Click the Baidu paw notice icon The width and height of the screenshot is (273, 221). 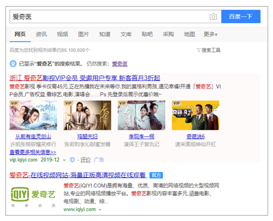point(13,64)
